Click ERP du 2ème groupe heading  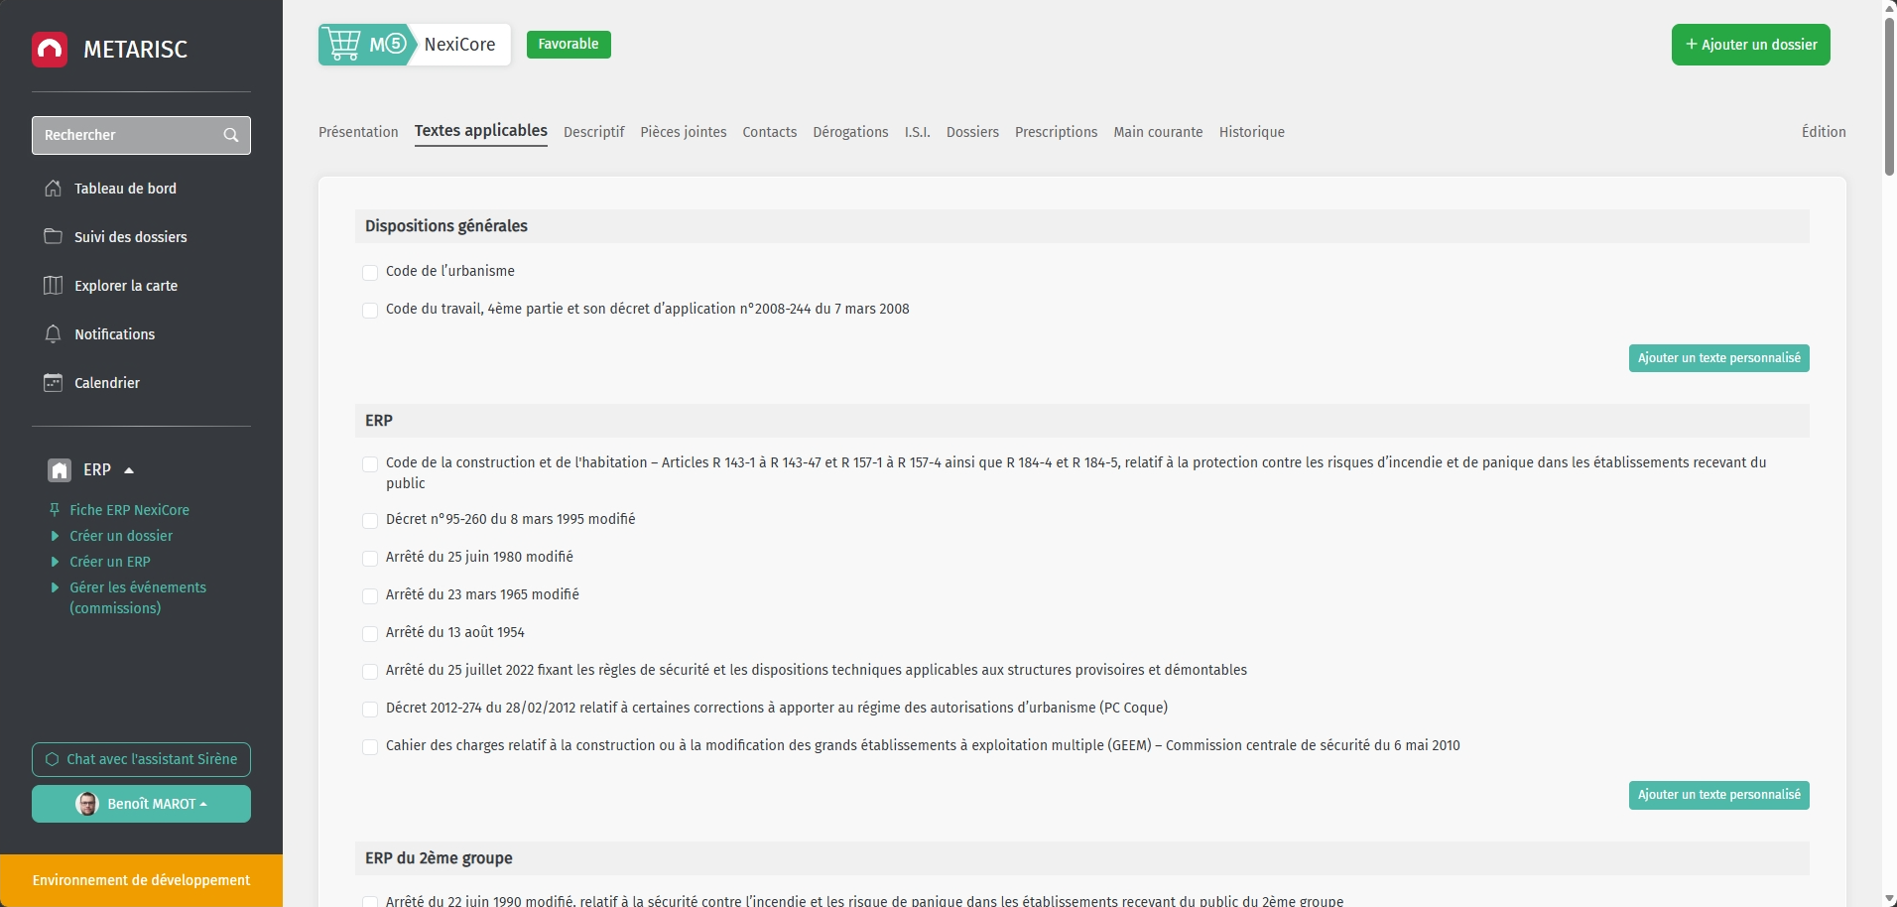pos(439,858)
